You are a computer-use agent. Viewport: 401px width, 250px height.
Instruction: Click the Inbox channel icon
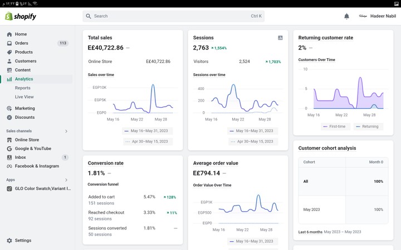(x=9, y=157)
